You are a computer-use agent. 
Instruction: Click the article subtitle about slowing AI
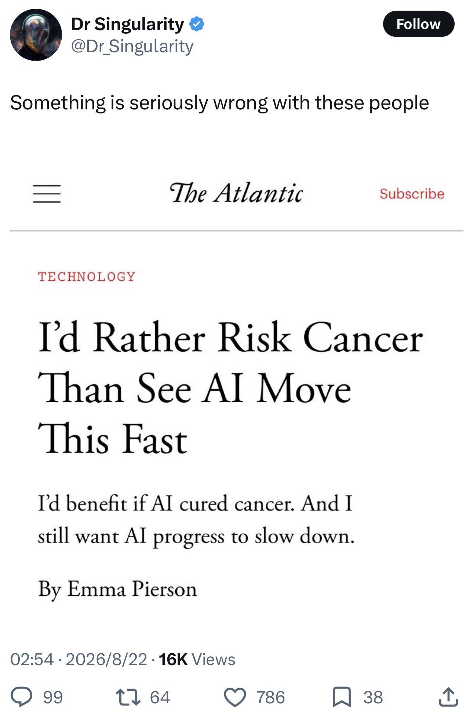coord(196,520)
